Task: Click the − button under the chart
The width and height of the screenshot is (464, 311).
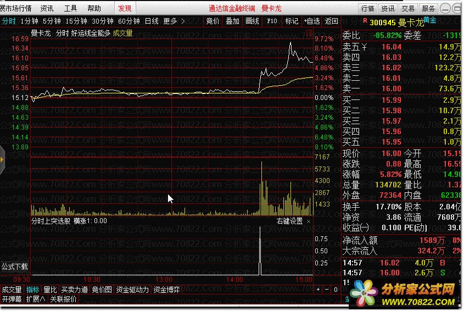Action: pyautogui.click(x=327, y=290)
